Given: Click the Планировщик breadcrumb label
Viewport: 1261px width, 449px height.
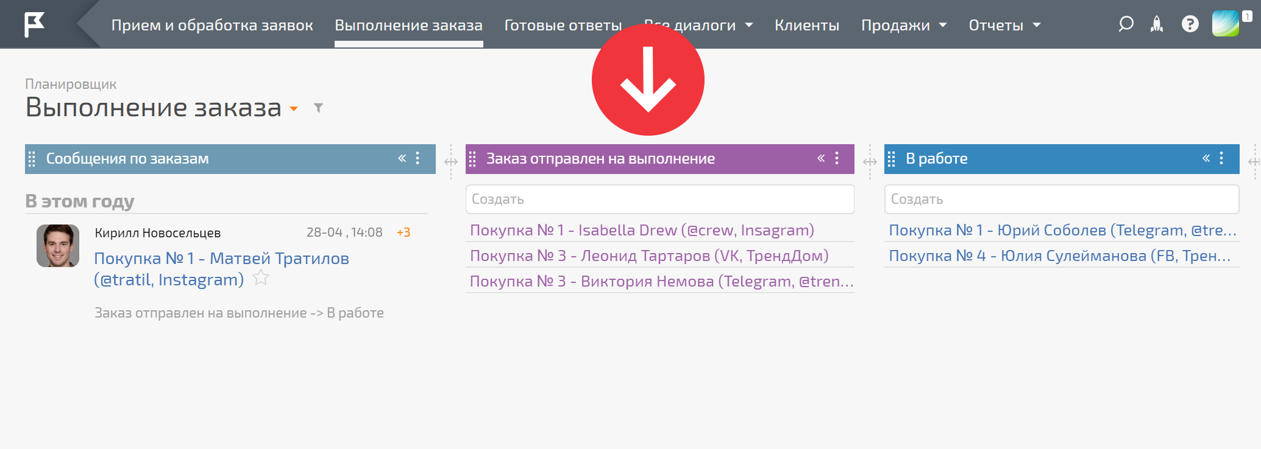Looking at the screenshot, I should [71, 84].
